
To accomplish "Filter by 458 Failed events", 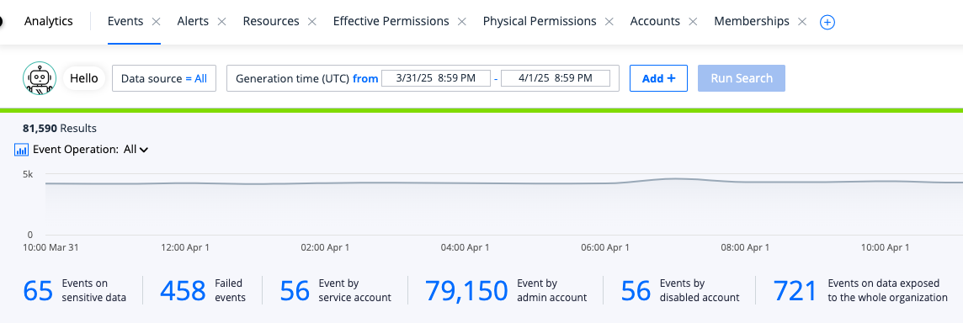I will pos(203,290).
